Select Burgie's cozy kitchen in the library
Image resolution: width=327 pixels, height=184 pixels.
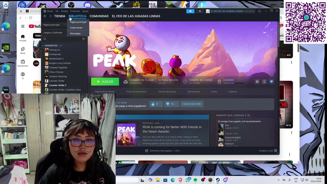pos(60,63)
